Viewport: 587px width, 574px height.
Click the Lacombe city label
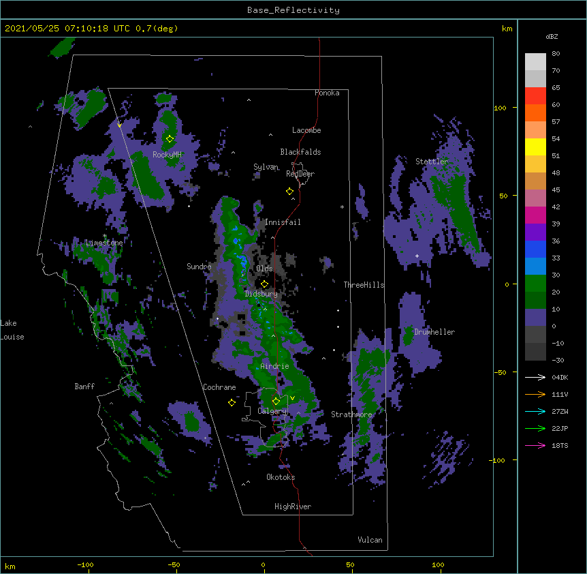306,130
